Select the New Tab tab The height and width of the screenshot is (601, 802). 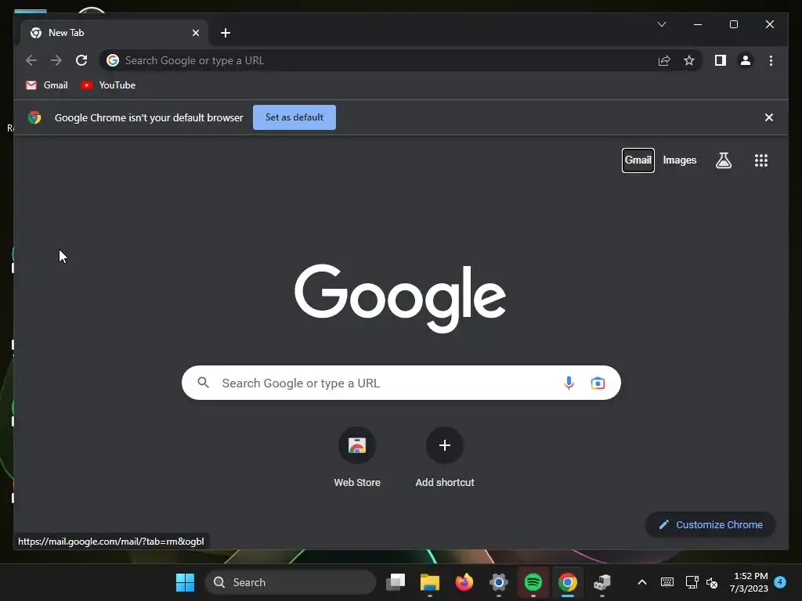click(114, 33)
